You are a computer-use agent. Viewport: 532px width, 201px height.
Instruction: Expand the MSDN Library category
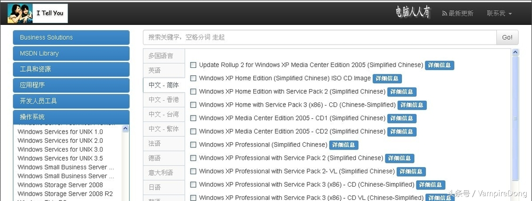(71, 53)
